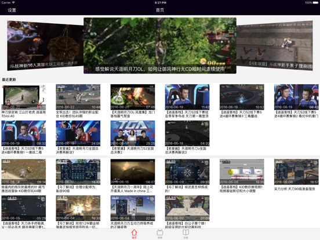
Task: Play the 2016-06-20 video lasting 07:46
Action: pos(133,97)
